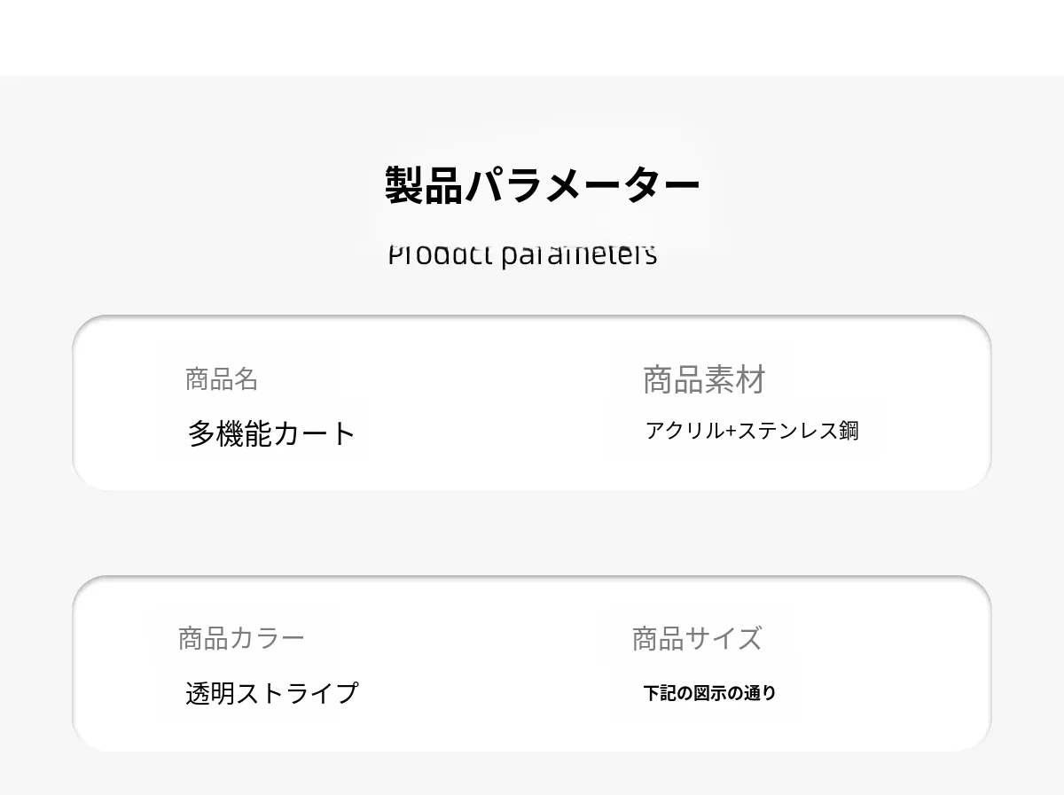Click the 下記の図示の通り size value
Viewport: 1064px width, 795px height.
[709, 693]
